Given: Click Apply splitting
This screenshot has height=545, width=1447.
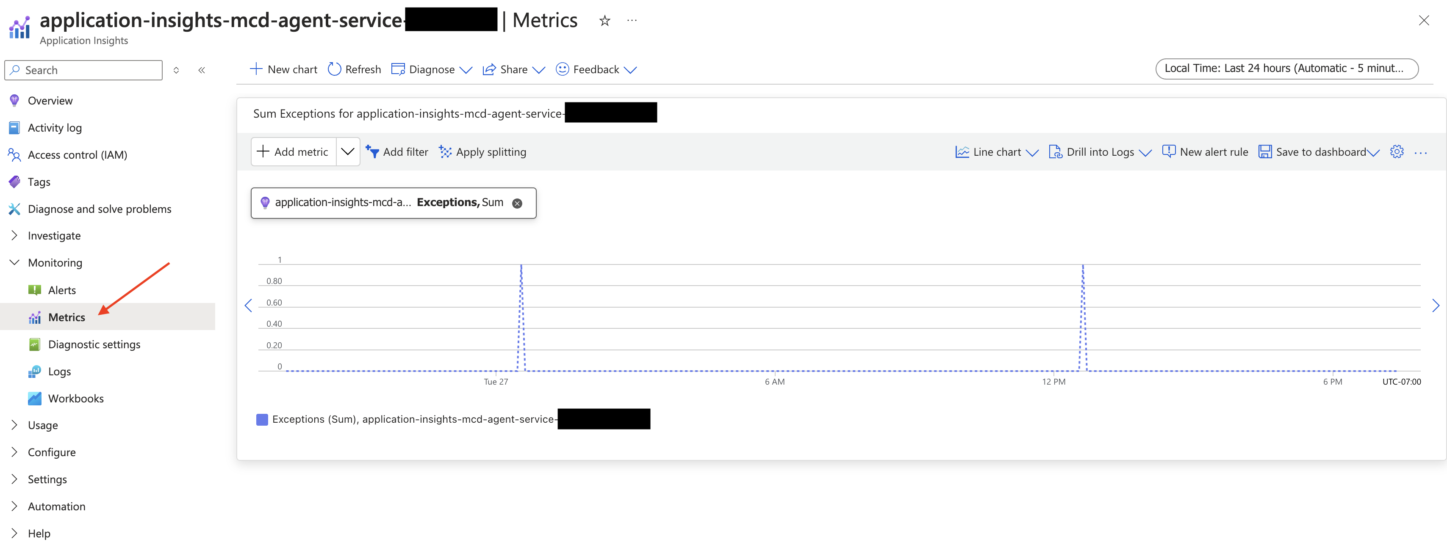Looking at the screenshot, I should (x=482, y=151).
